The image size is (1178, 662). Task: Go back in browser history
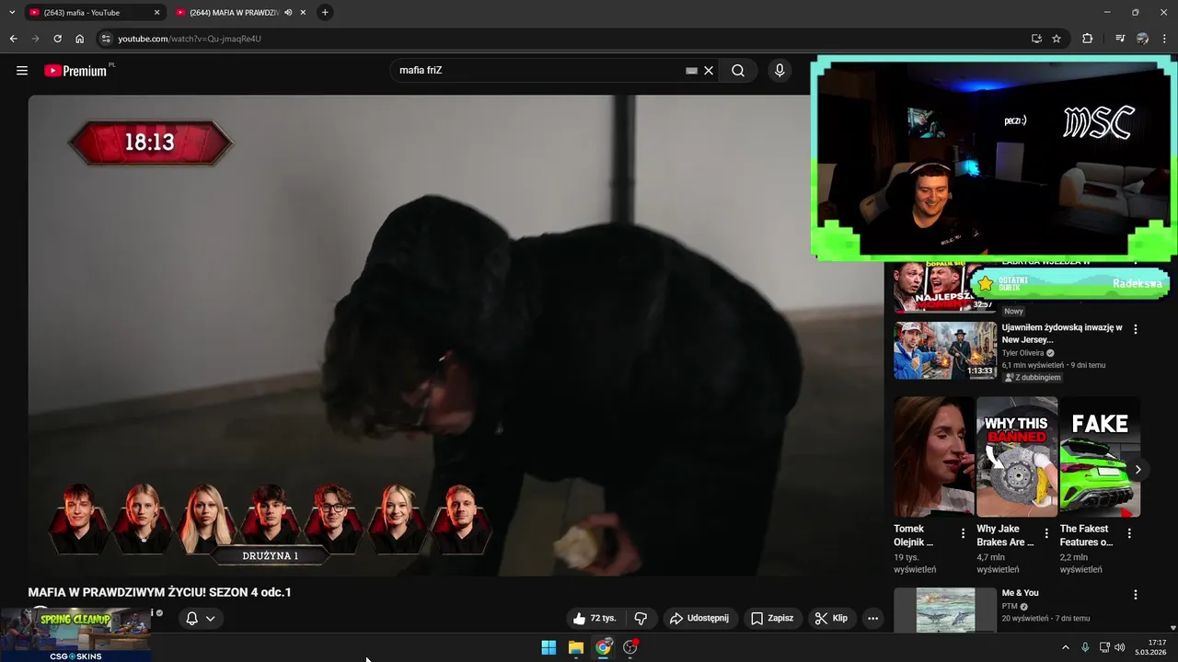(13, 39)
